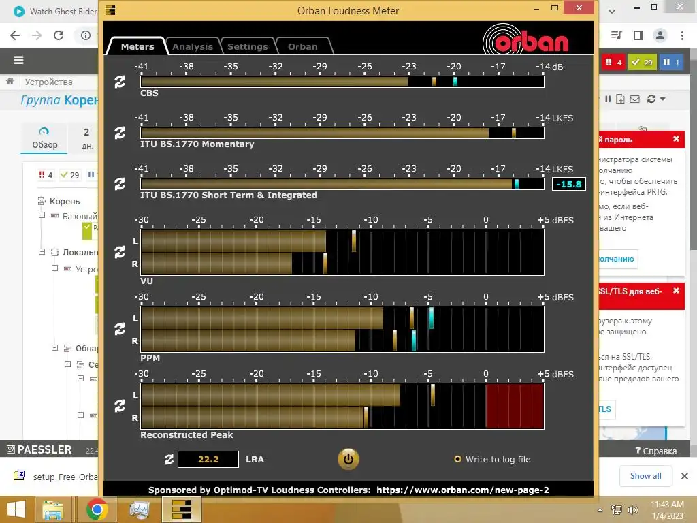Select the Обзор tab in PRTG
Image resolution: width=697 pixels, height=523 pixels.
coord(44,138)
